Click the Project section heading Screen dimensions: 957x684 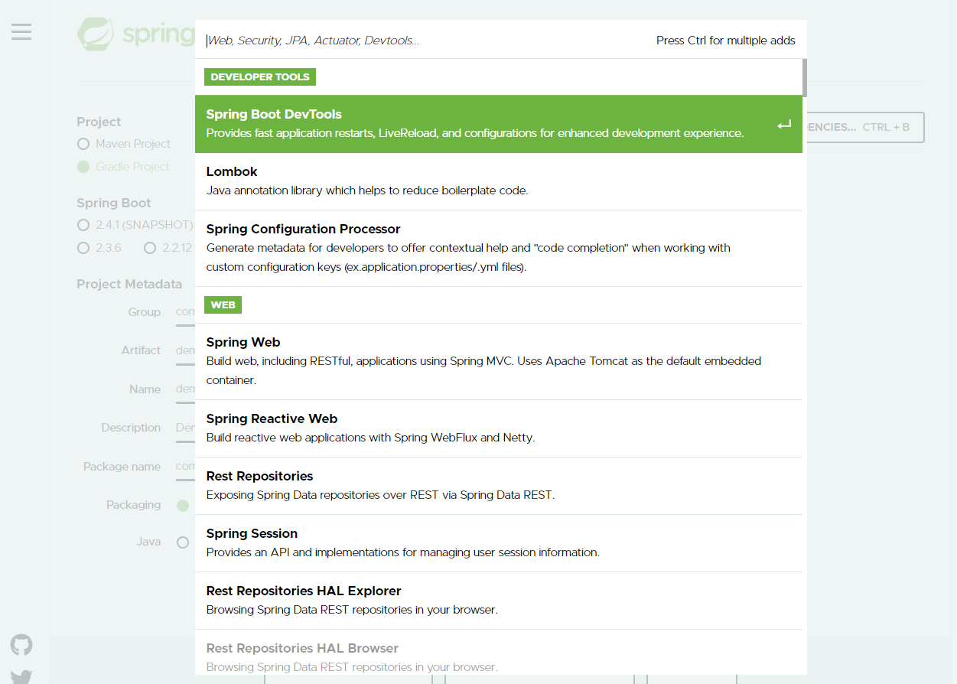[x=99, y=122]
